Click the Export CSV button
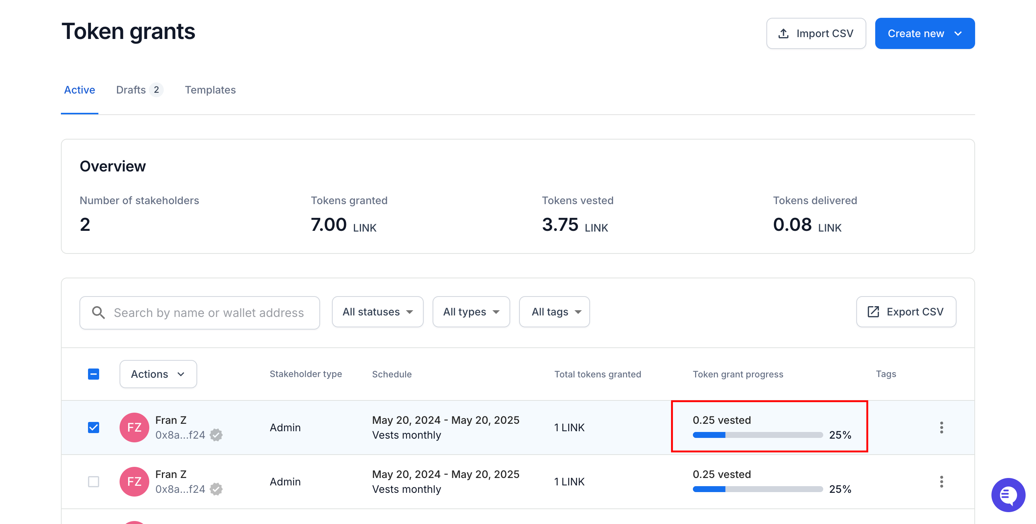Image resolution: width=1036 pixels, height=524 pixels. [x=906, y=312]
